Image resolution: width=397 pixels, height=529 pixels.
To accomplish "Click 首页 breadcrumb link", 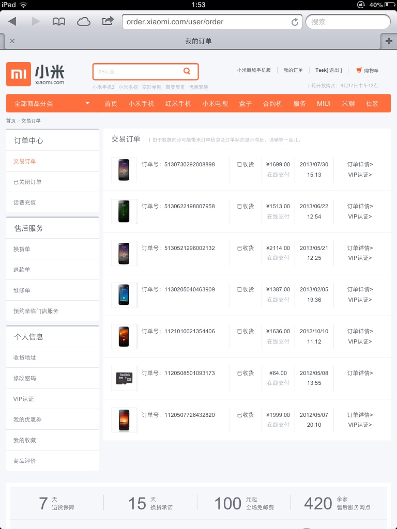I will (x=11, y=121).
